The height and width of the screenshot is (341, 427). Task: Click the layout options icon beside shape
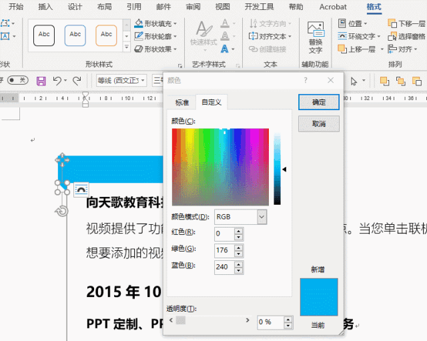[x=81, y=189]
